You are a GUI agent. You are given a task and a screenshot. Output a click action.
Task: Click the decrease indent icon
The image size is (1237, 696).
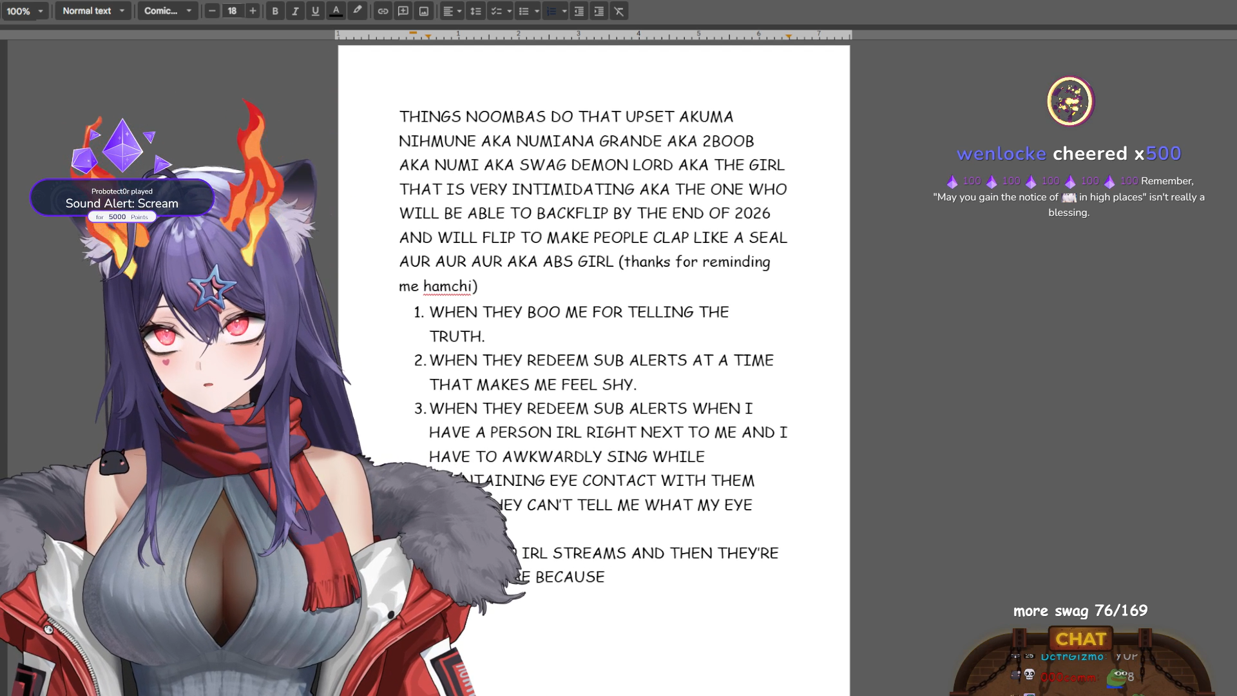click(579, 11)
